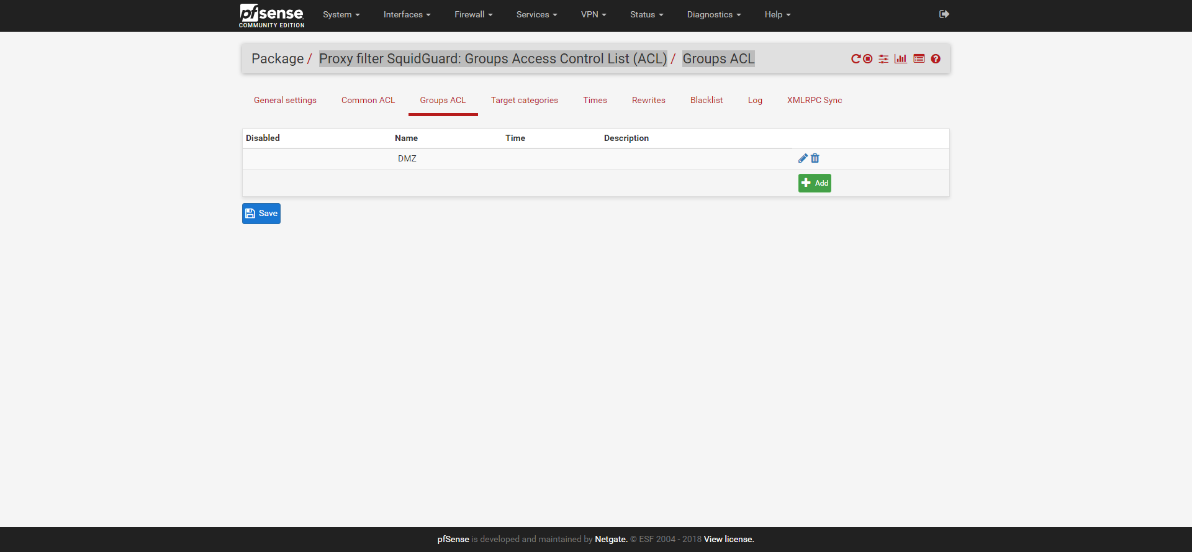
Task: Go to pfSense logo home
Action: pyautogui.click(x=271, y=15)
